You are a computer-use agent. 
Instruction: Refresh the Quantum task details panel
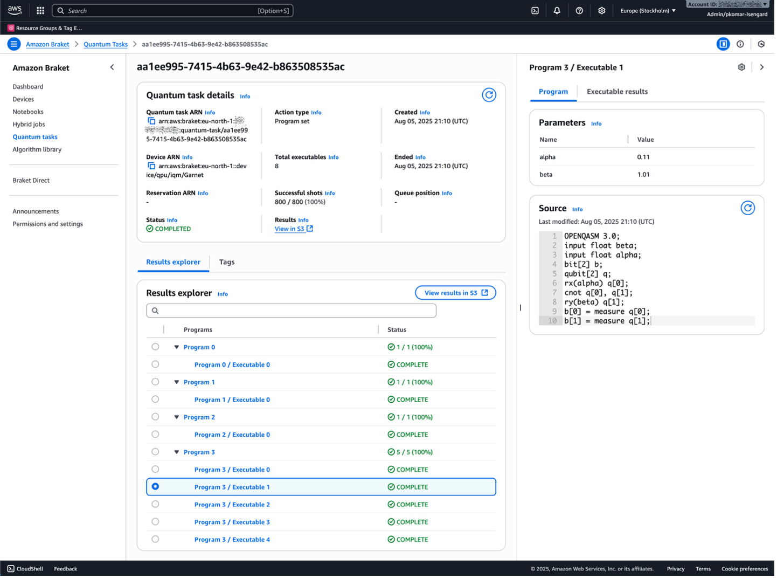point(489,95)
